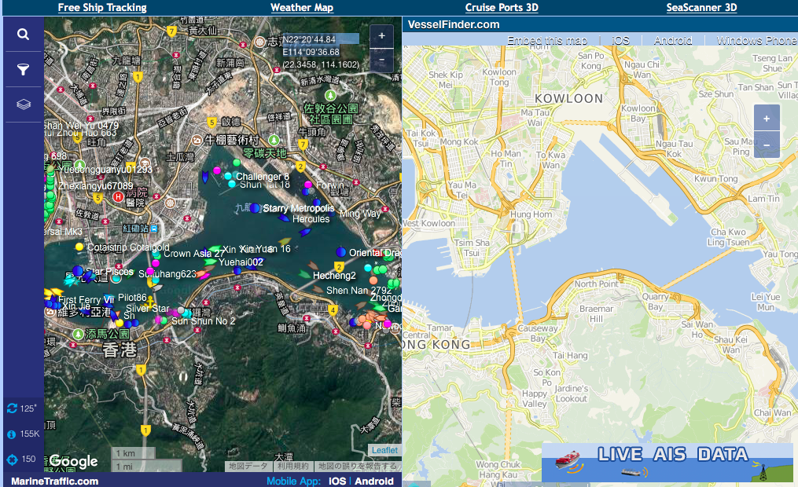
Task: Open the Windows Phone app link
Action: coord(757,40)
